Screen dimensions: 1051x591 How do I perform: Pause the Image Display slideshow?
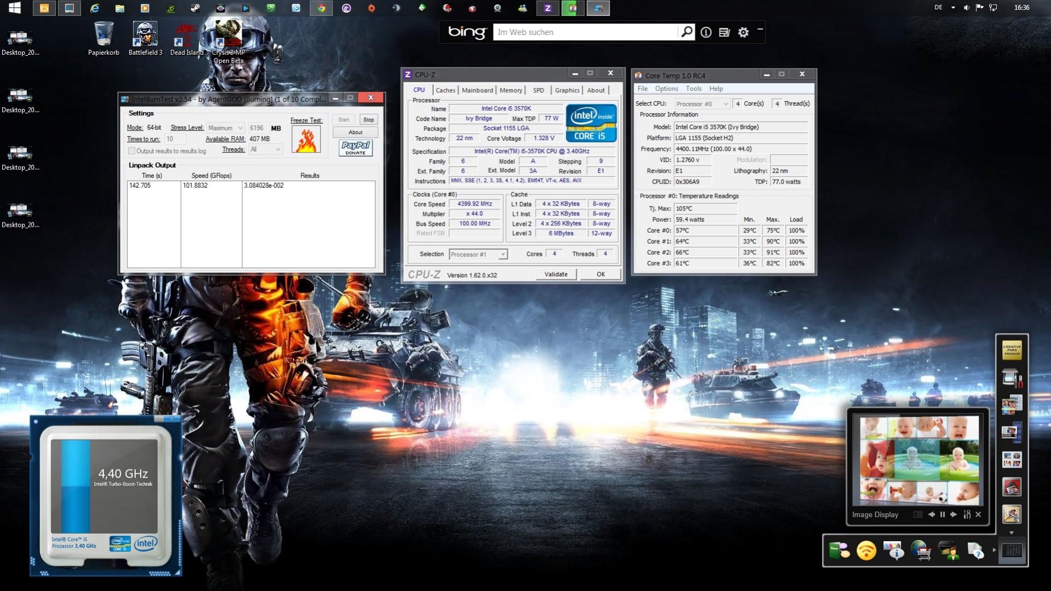[x=943, y=514]
